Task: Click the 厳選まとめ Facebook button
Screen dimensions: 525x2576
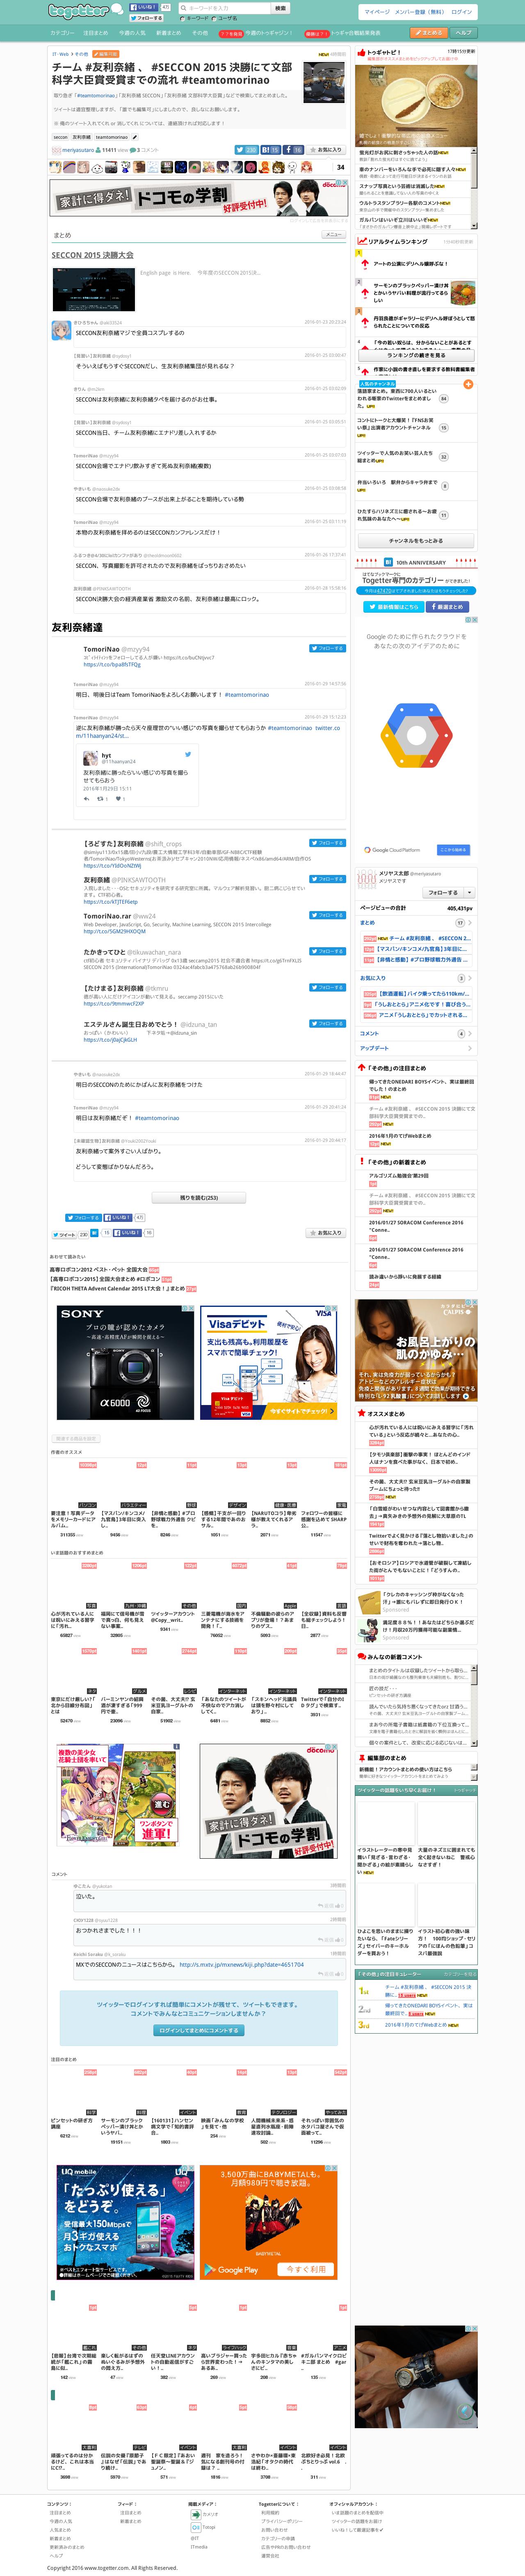Action: tap(446, 607)
